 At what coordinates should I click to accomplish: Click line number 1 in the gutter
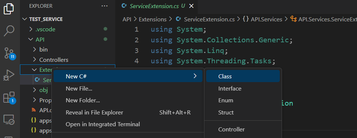point(136,29)
